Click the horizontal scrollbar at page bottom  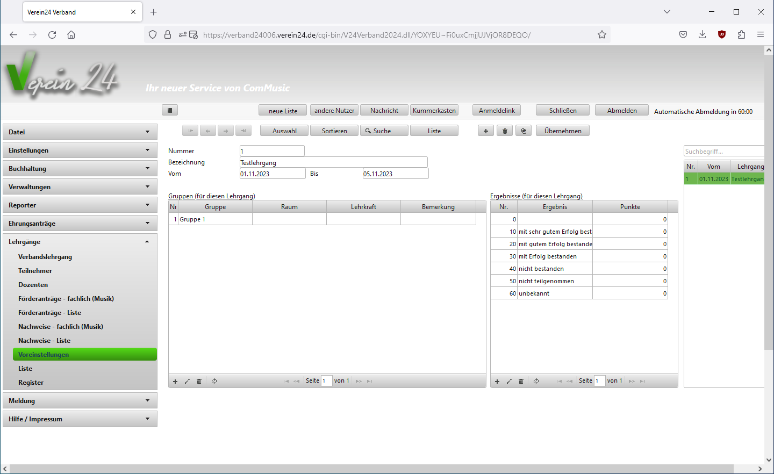(x=371, y=469)
